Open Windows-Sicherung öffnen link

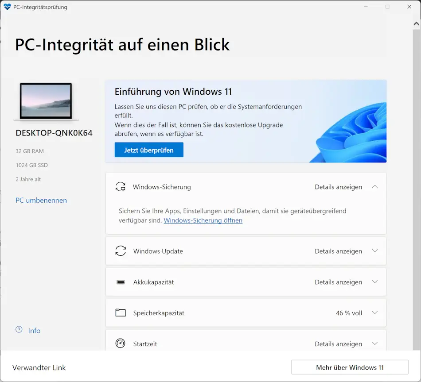point(203,220)
